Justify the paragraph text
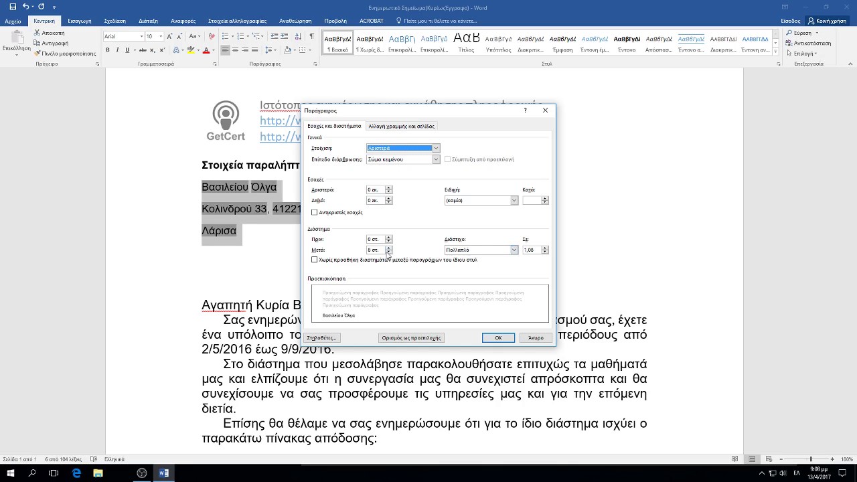The width and height of the screenshot is (857, 482). [255, 50]
